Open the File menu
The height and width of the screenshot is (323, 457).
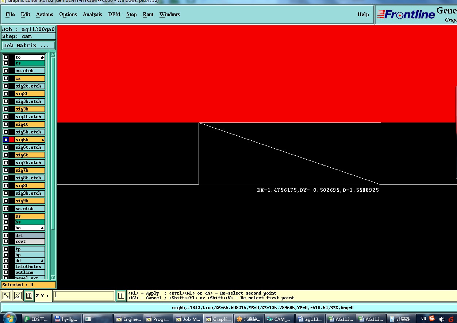(x=10, y=15)
